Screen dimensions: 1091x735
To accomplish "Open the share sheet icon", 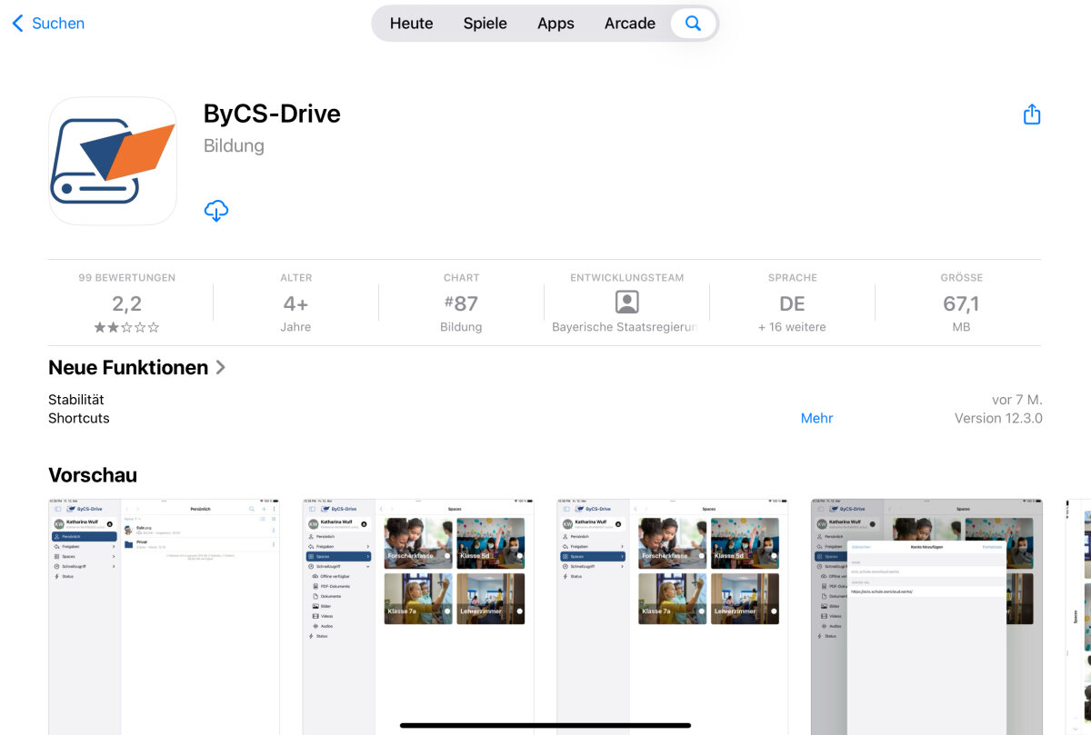I will 1031,114.
